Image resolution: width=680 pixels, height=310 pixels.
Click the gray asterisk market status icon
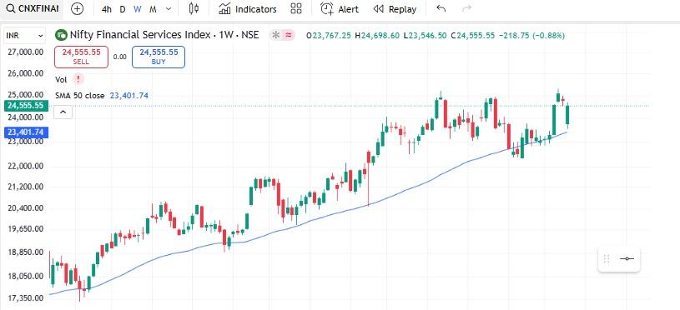275,35
